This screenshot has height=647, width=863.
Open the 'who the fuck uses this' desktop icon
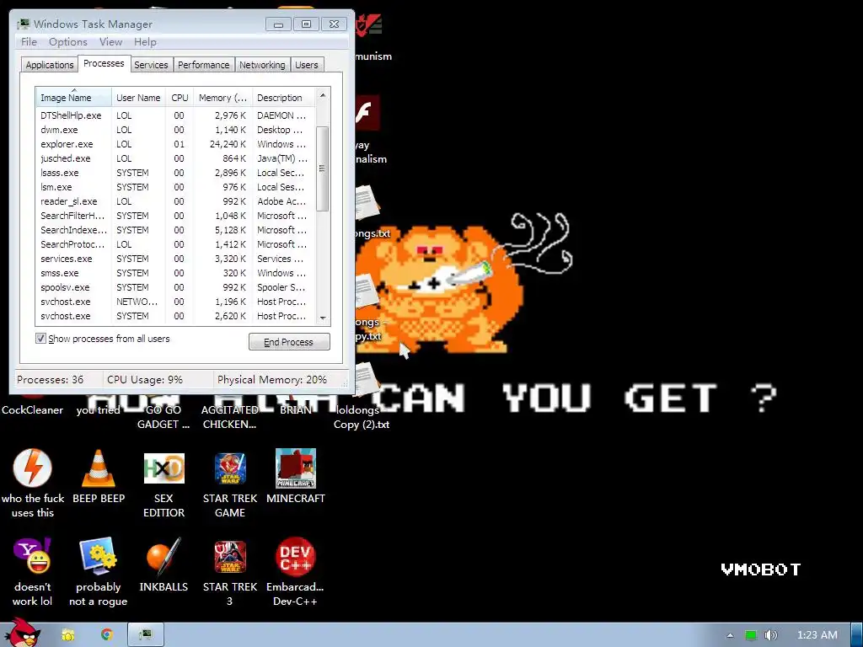(33, 483)
